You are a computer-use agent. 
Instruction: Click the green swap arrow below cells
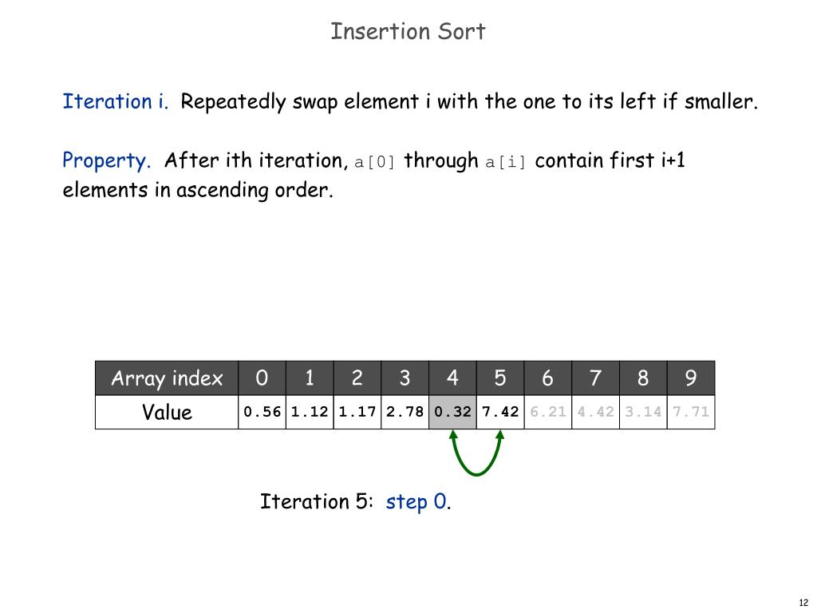coord(476,453)
